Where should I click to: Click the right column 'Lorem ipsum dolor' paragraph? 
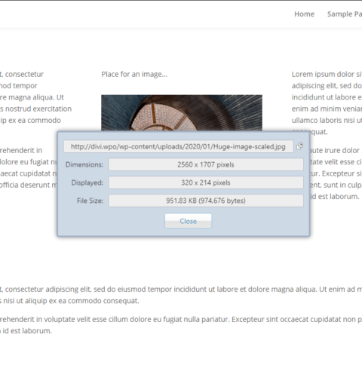click(x=327, y=103)
